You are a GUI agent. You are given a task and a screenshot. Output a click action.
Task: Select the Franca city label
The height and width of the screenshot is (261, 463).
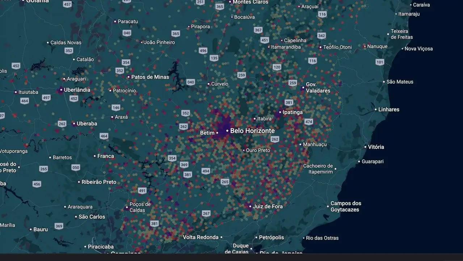pos(106,156)
